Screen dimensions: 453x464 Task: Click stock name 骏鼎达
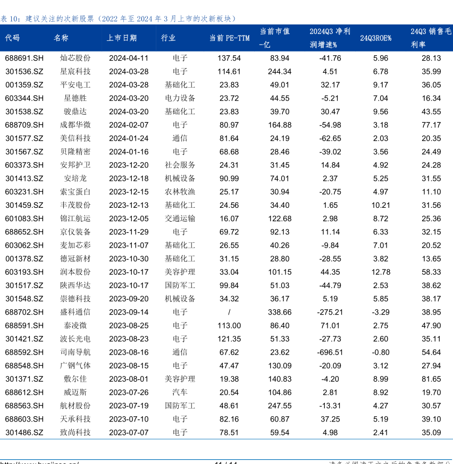(x=75, y=112)
